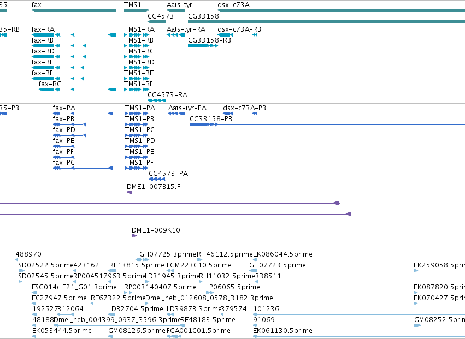
Task: Select the LD32704.5prime EST label
Action: pyautogui.click(x=136, y=309)
